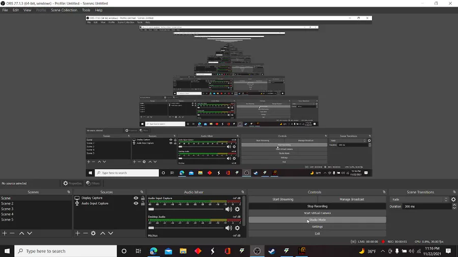Add a new source with plus icon
Image resolution: width=458 pixels, height=257 pixels.
pyautogui.click(x=77, y=233)
